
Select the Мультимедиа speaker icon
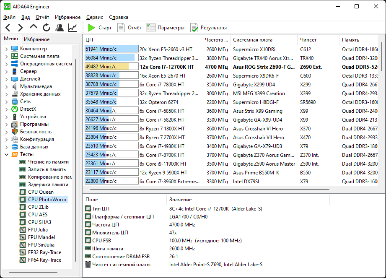[15, 86]
